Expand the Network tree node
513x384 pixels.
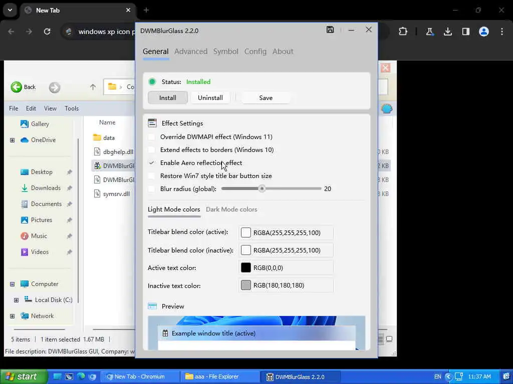coord(12,316)
